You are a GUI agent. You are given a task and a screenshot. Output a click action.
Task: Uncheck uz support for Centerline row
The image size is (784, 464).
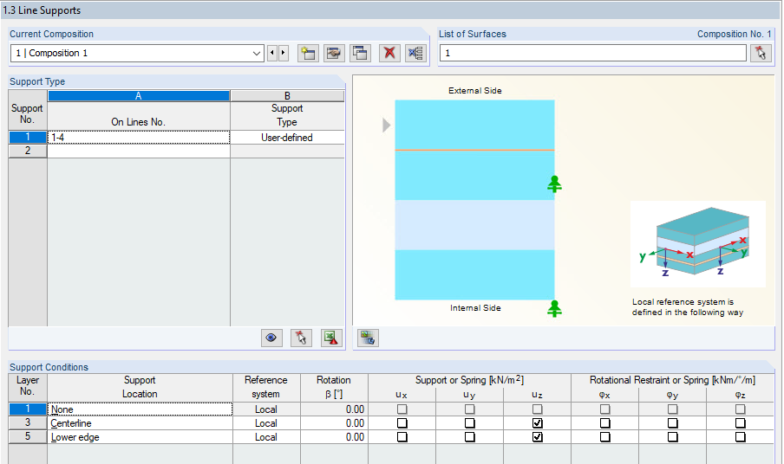pos(537,423)
